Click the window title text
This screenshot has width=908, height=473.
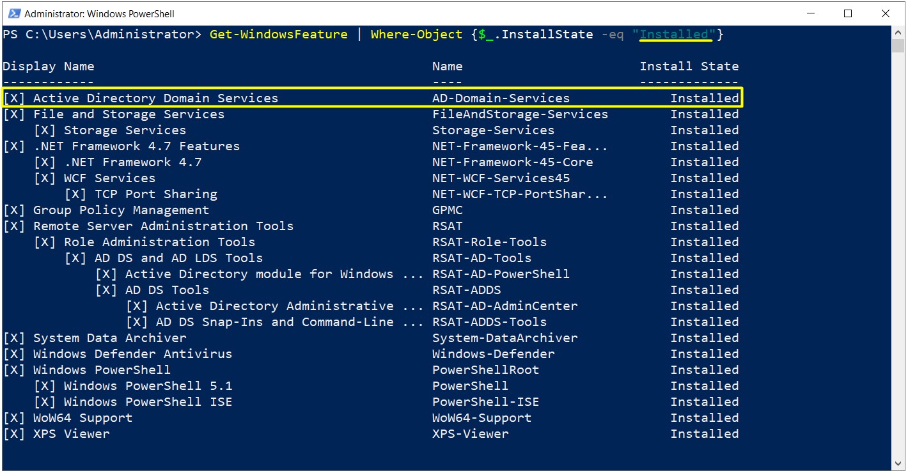100,13
